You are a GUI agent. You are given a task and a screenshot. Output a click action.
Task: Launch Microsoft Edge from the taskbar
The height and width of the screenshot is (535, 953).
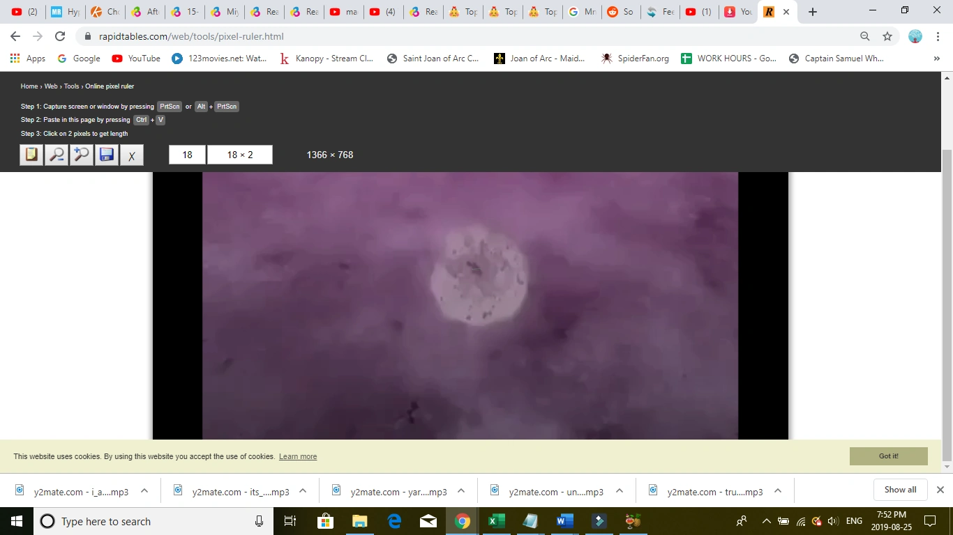tap(394, 521)
